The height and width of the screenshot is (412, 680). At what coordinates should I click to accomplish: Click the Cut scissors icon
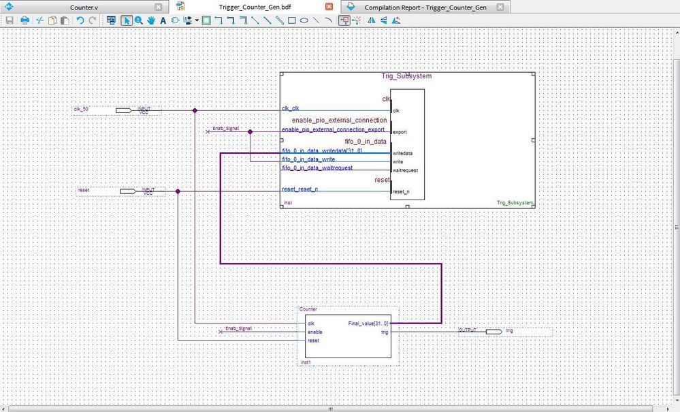click(x=39, y=20)
